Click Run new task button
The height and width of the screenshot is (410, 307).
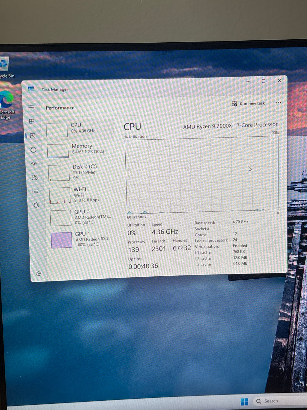(x=248, y=104)
